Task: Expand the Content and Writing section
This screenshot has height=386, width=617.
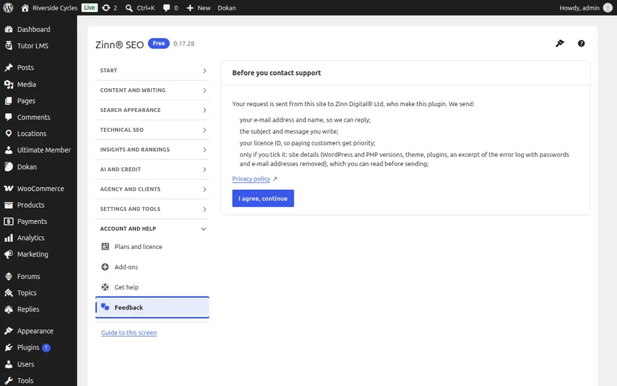Action: (152, 90)
